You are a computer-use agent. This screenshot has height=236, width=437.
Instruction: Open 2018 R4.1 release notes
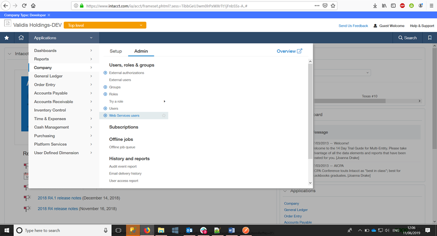(59, 198)
